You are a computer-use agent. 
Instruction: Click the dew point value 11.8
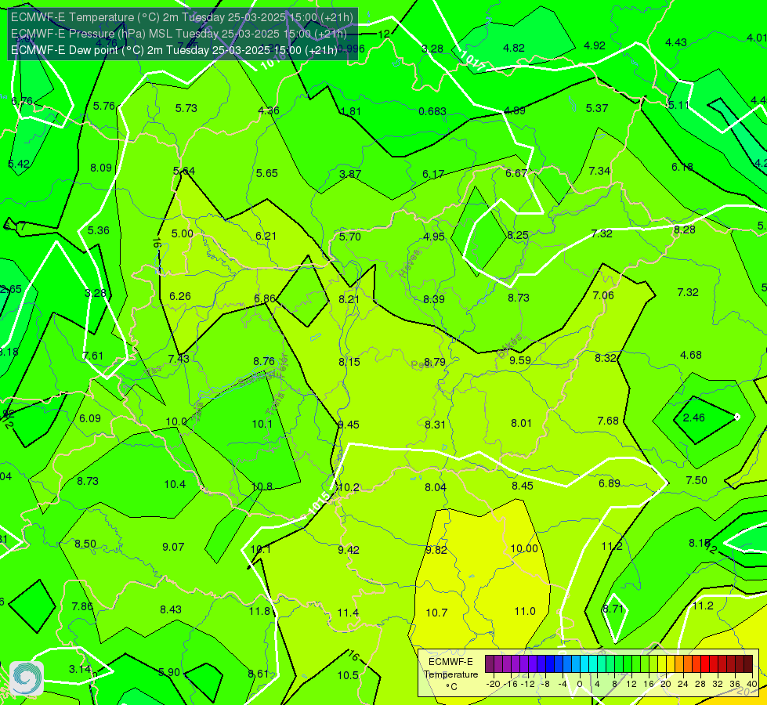tap(259, 612)
